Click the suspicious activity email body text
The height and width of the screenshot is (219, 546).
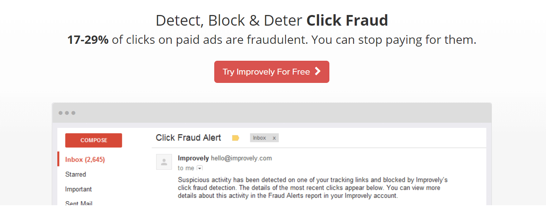[312, 188]
